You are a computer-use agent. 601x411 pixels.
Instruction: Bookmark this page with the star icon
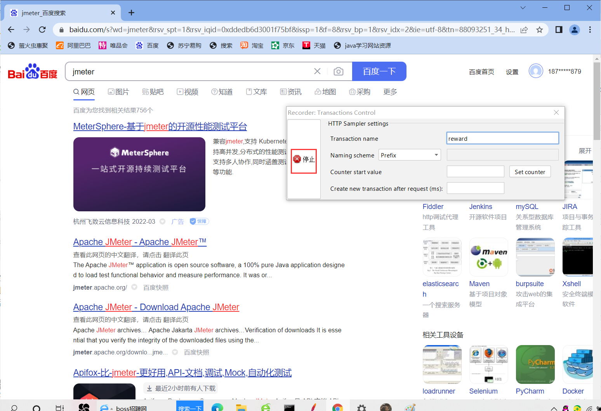[539, 29]
